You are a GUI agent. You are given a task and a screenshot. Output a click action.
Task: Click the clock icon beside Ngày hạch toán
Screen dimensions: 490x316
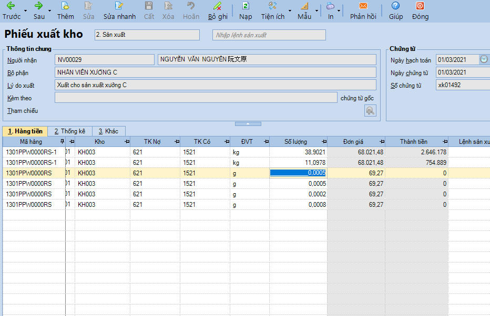point(484,59)
